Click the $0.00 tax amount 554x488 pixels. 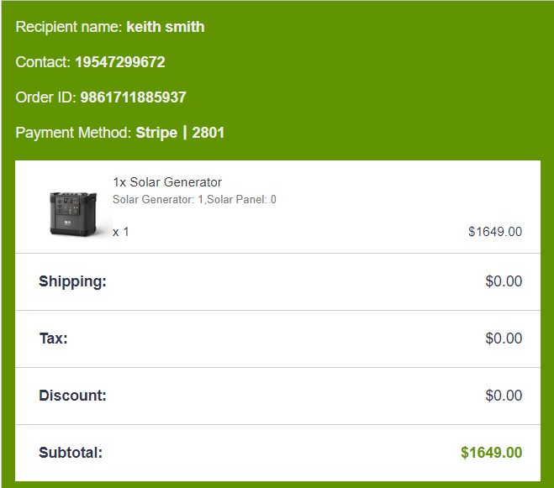click(504, 338)
